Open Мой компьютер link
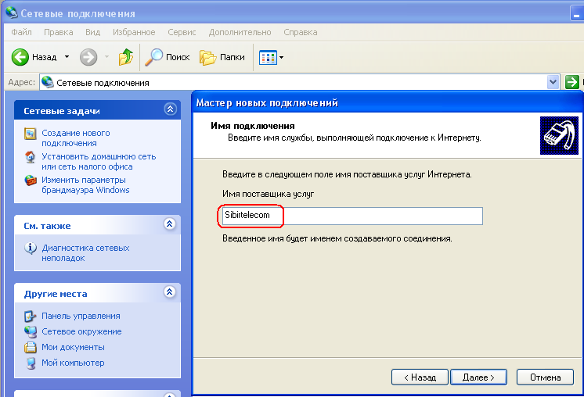Screen dimensions: 584x397 73,363
